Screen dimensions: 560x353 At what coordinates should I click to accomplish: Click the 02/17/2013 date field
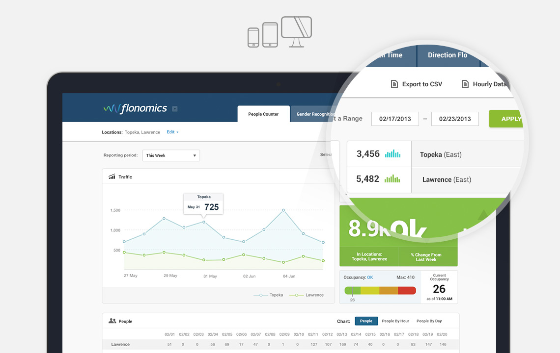(x=395, y=119)
